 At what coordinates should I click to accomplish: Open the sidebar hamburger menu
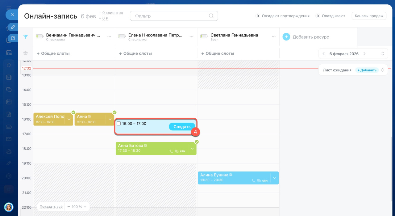[9, 8]
